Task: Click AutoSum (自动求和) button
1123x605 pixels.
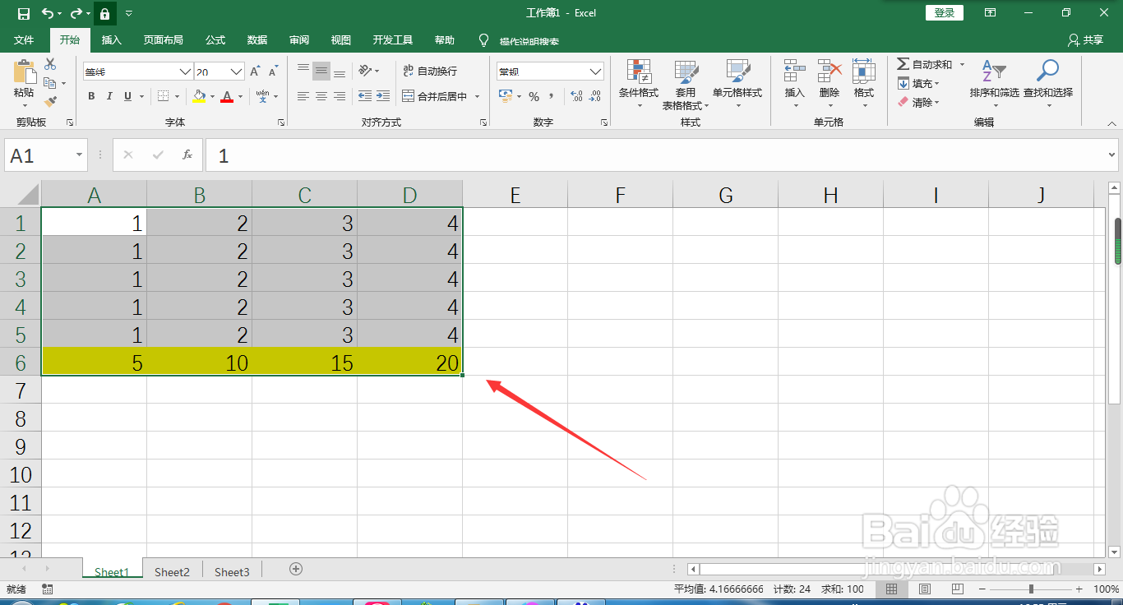Action: point(924,64)
